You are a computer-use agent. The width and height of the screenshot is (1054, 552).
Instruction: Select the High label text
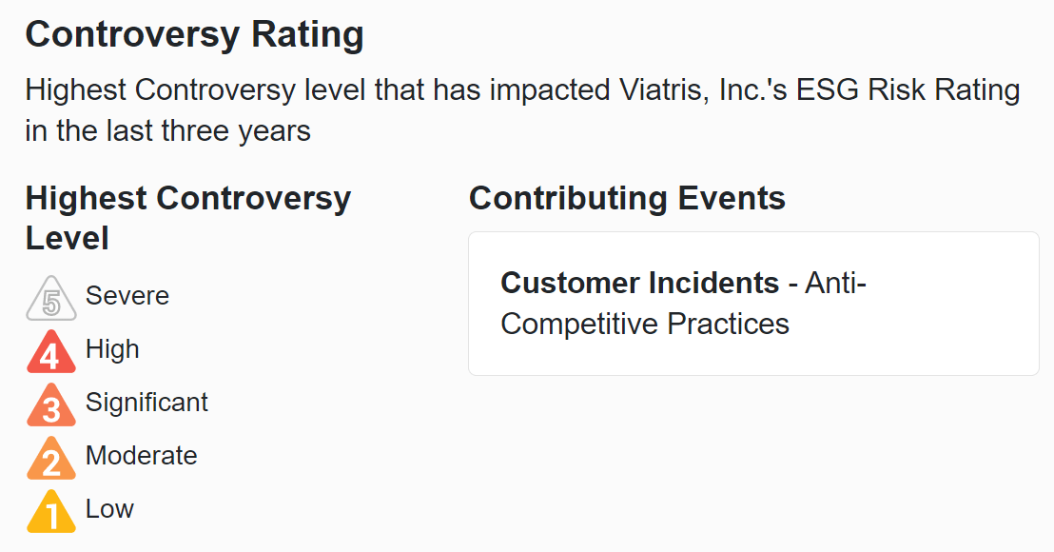pos(112,349)
